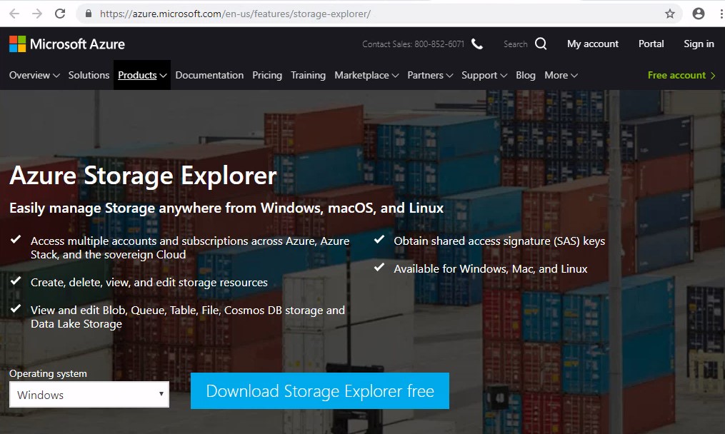Image resolution: width=725 pixels, height=434 pixels.
Task: Reload the page using the refresh icon
Action: tap(60, 13)
